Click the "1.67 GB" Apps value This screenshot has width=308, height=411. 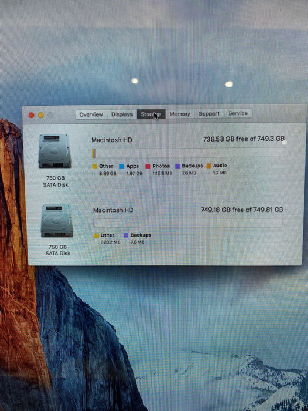click(x=134, y=173)
